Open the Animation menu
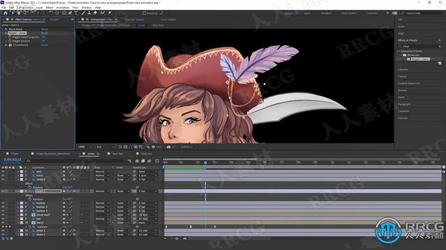446x250 pixels. [x=63, y=7]
